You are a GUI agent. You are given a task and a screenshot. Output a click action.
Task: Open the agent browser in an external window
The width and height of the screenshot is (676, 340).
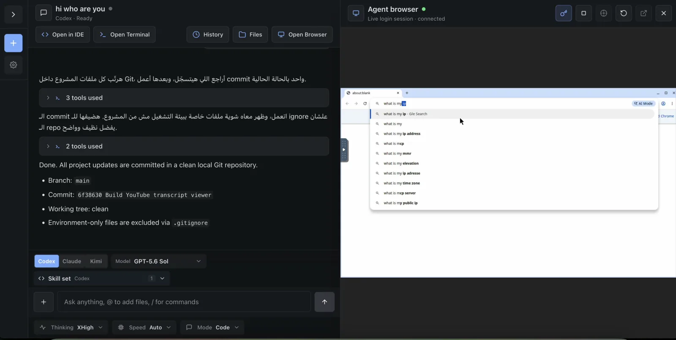[643, 13]
